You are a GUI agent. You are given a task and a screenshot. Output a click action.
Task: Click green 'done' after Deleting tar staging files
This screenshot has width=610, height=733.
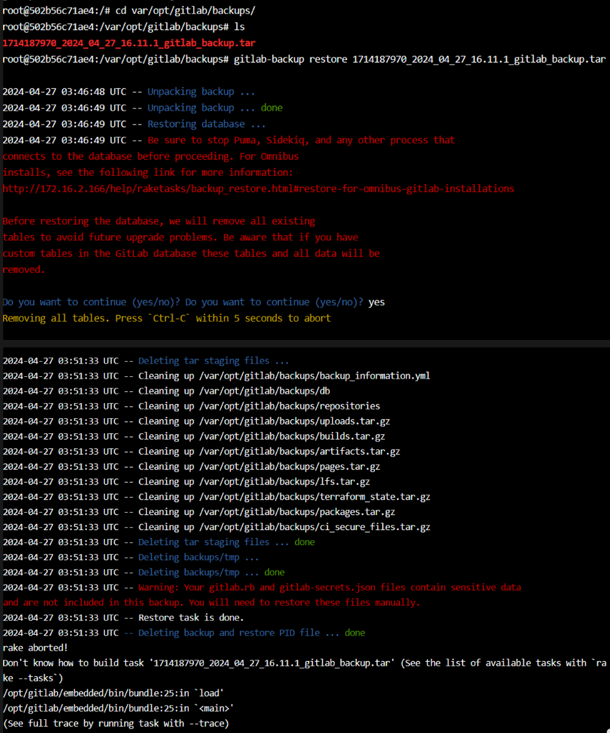[x=305, y=542]
